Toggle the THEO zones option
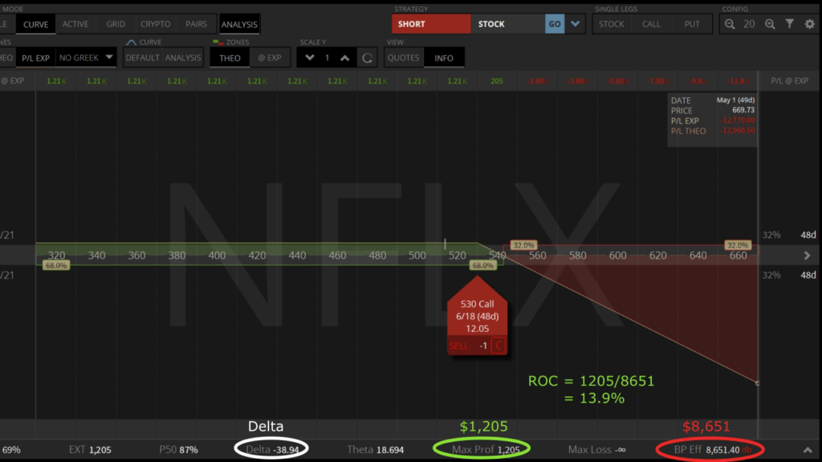 coord(230,58)
